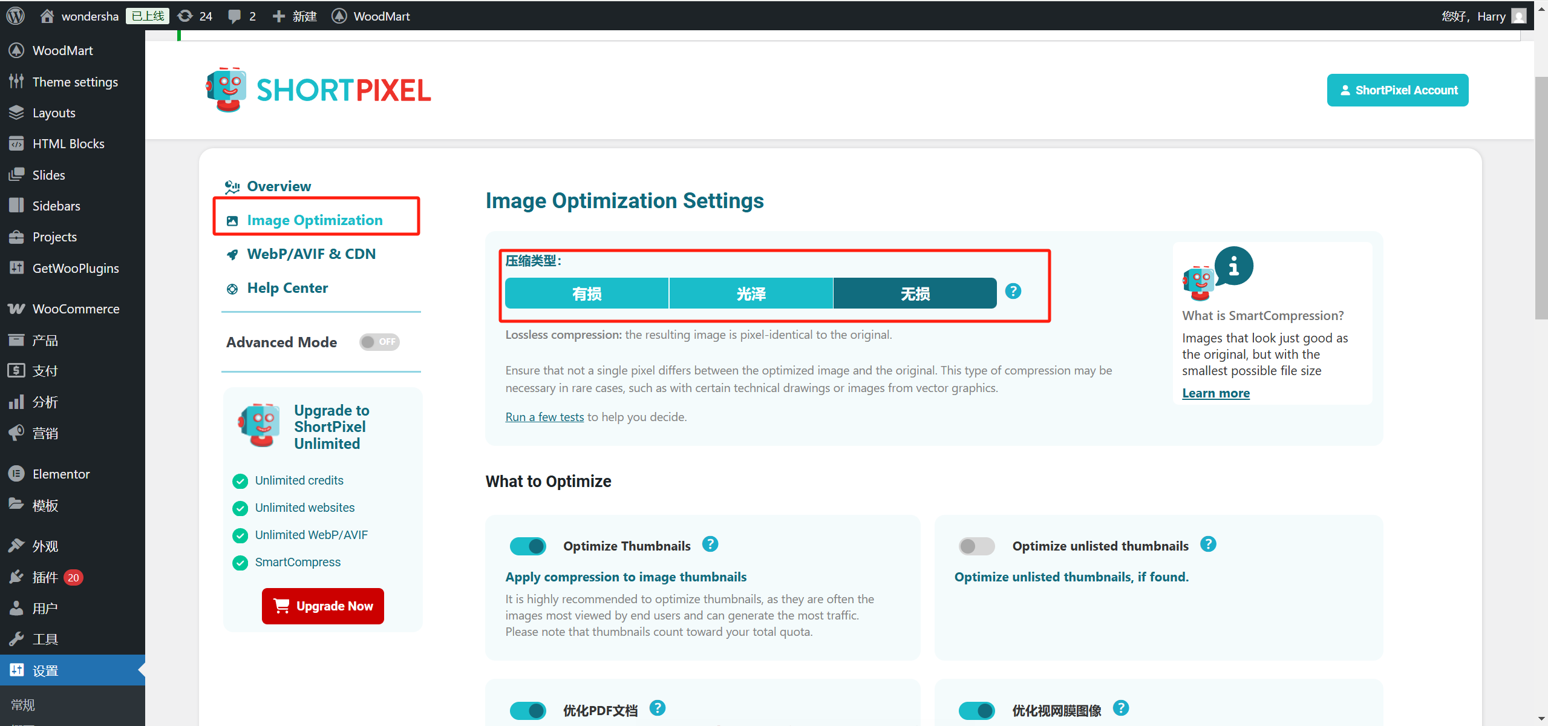Click help icon for Optimize unlisted thumbnails

[1208, 544]
